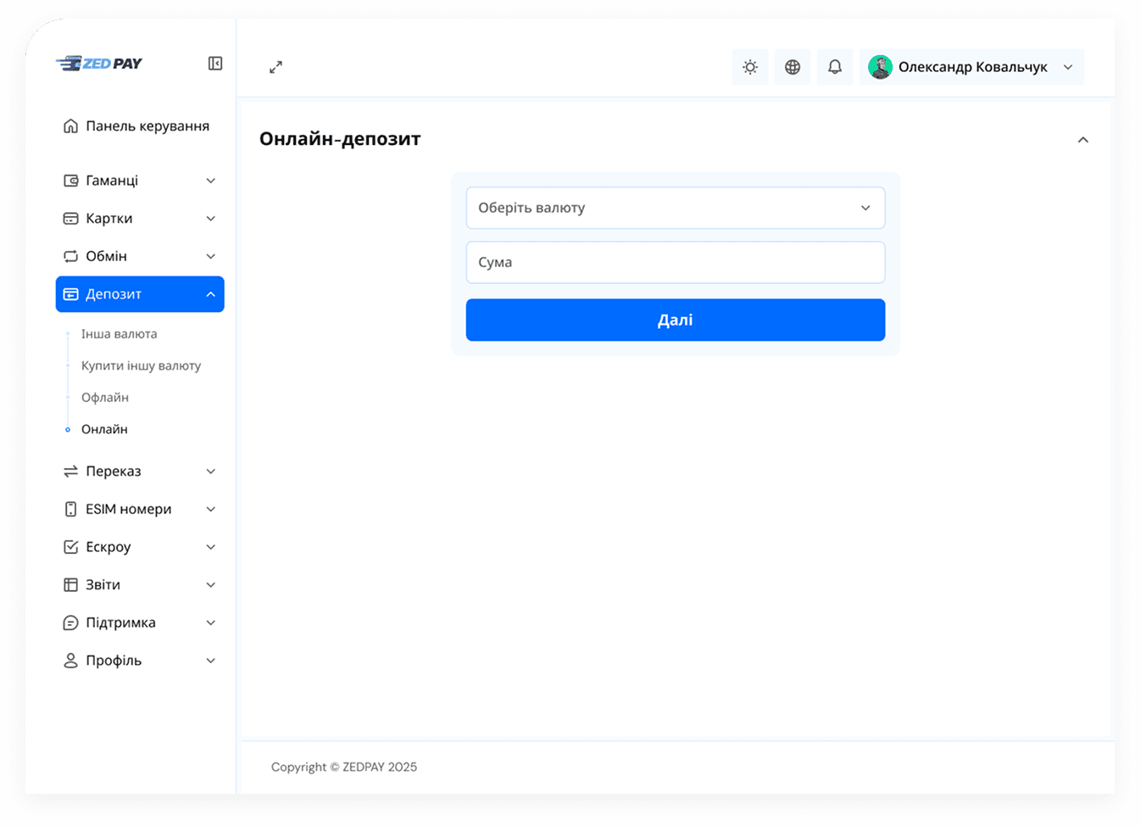This screenshot has width=1141, height=826.
Task: Click the checkbox icon next to Ескроу
Action: click(71, 547)
